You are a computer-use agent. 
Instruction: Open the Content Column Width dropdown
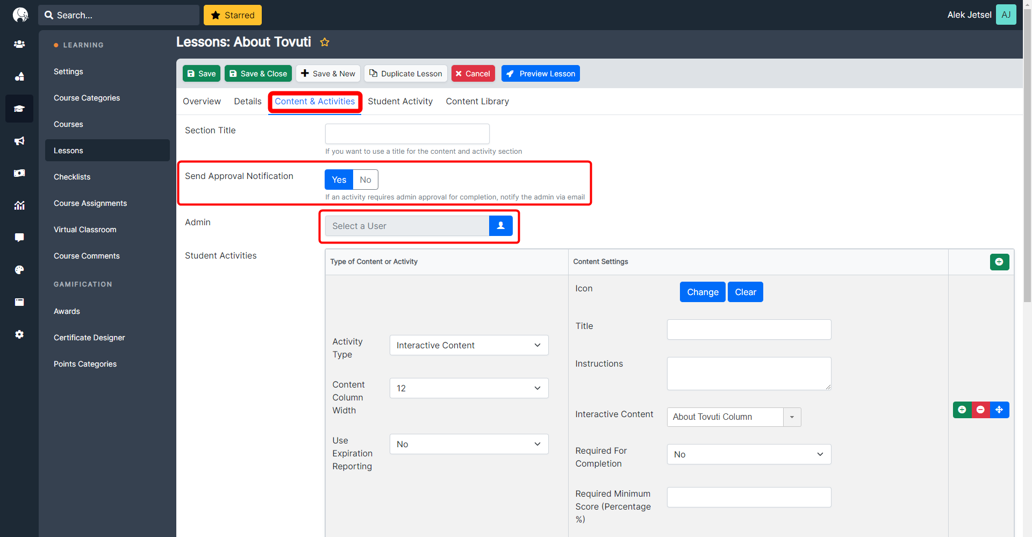pos(469,388)
